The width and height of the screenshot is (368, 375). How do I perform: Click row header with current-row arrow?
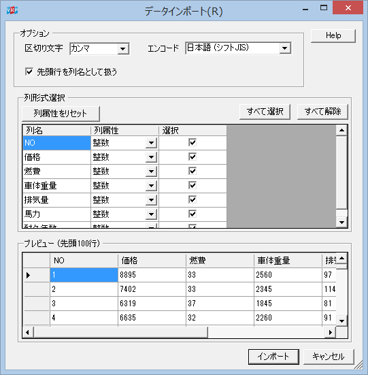[x=36, y=275]
